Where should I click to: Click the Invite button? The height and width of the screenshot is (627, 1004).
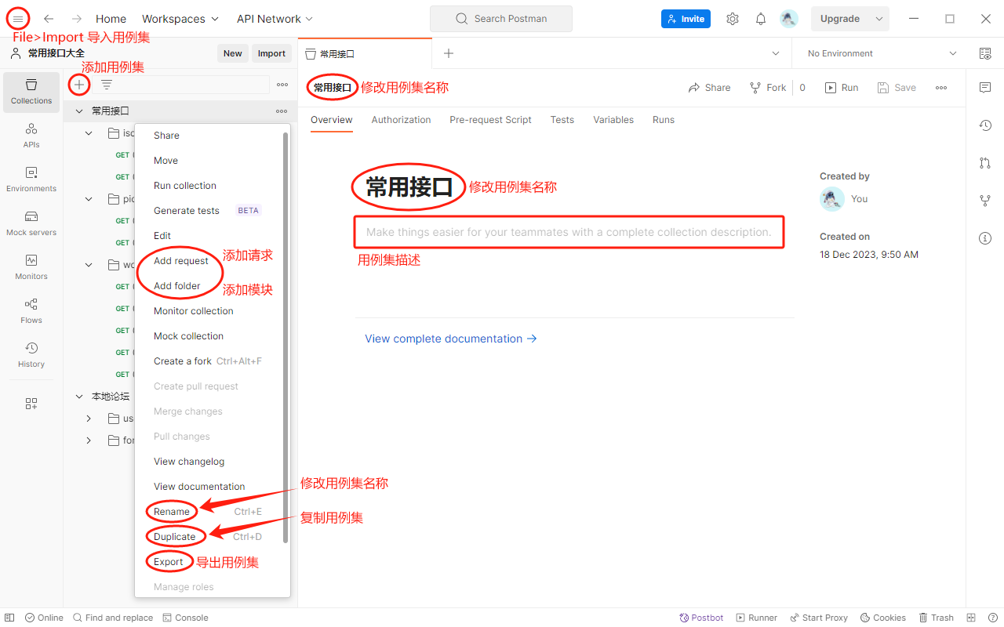[686, 19]
